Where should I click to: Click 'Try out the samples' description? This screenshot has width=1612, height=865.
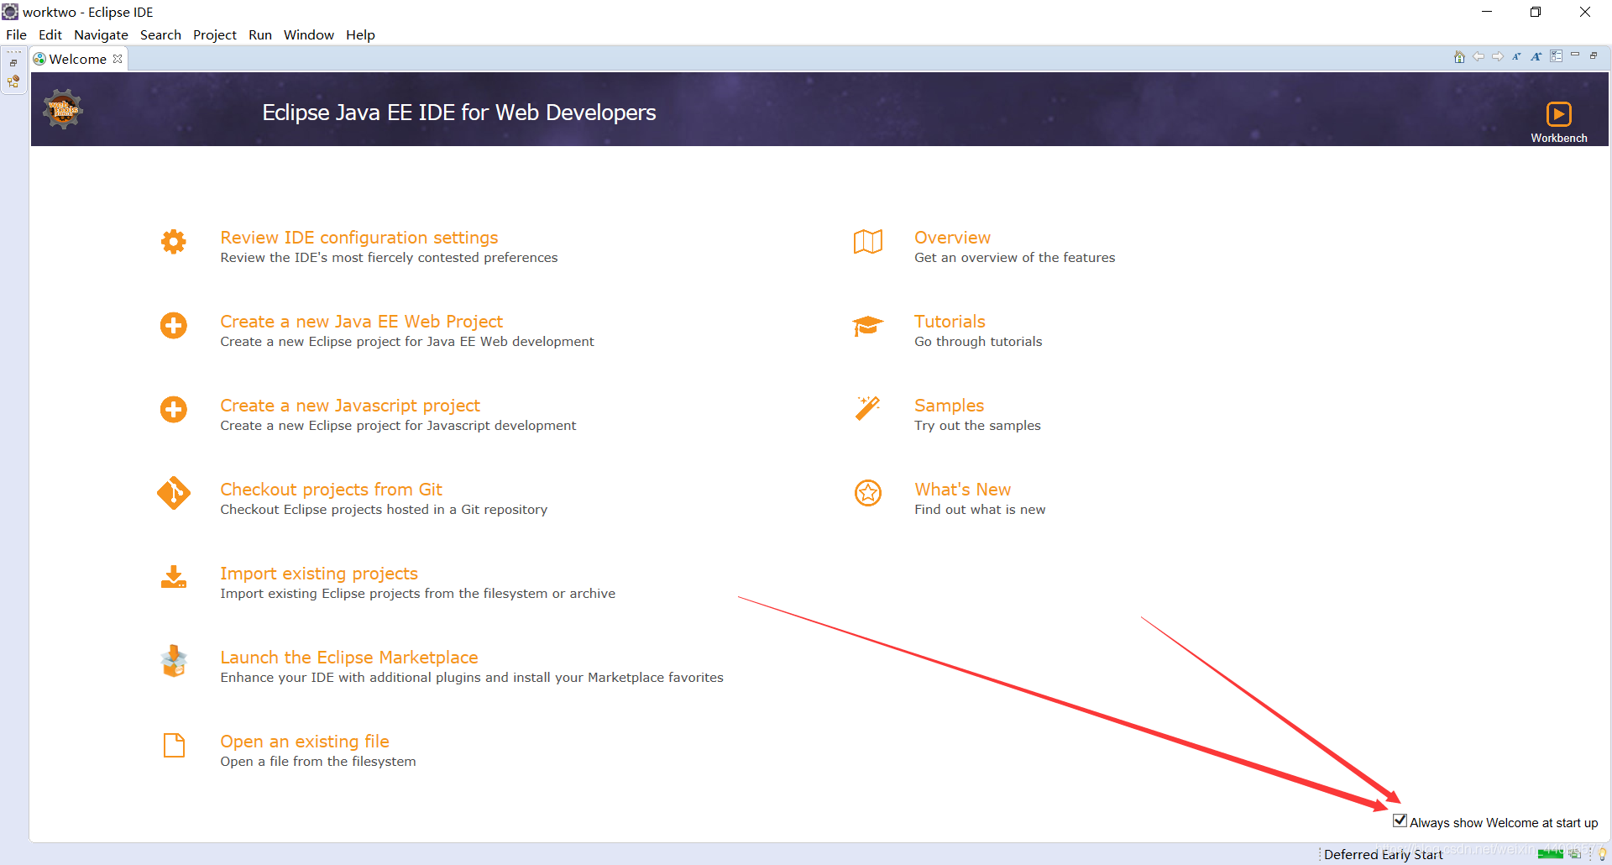coord(977,426)
